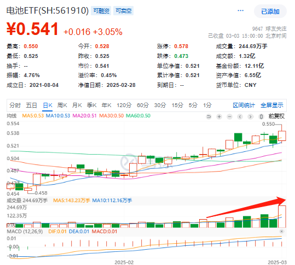Open the 前复权 adjustment dropdown
This screenshot has height=265, width=295.
(x=276, y=116)
